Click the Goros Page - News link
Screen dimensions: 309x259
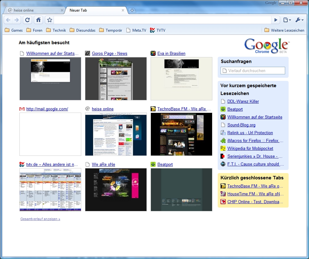click(x=109, y=53)
